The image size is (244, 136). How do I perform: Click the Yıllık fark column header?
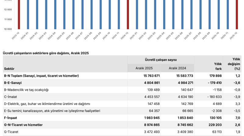217,66
